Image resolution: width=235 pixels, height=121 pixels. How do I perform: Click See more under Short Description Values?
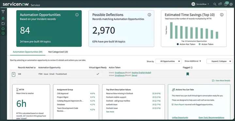coord(110,112)
